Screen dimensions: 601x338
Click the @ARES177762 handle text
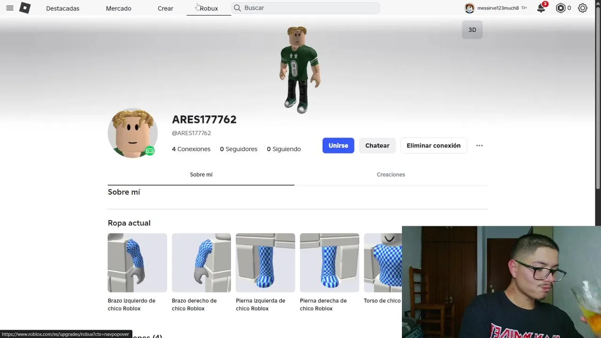[191, 133]
